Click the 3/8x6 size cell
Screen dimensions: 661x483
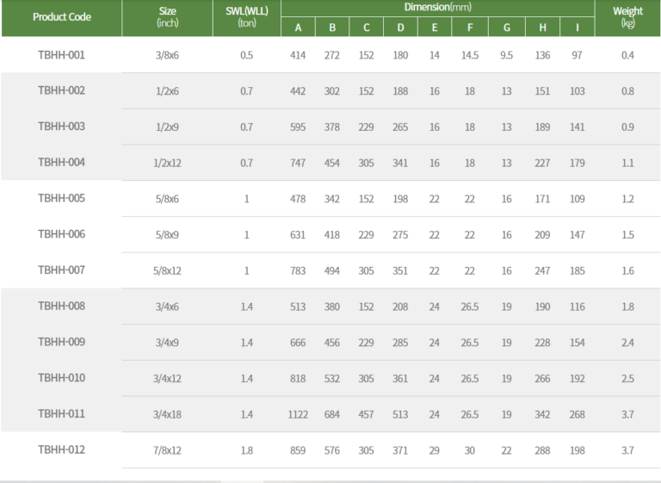tap(168, 55)
